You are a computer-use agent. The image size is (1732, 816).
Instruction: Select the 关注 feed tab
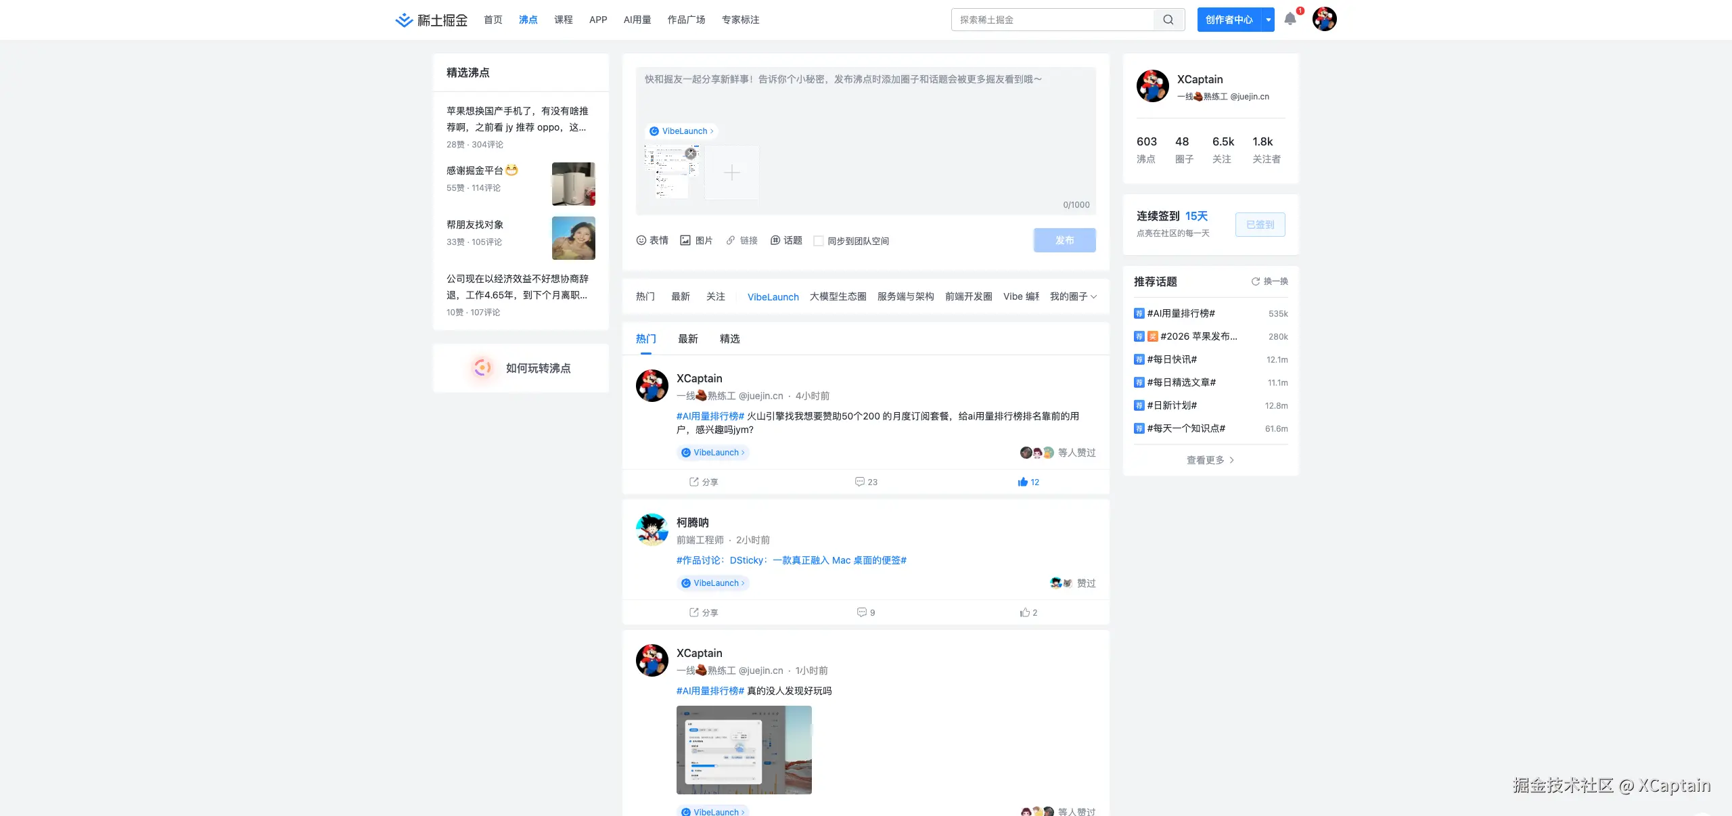(716, 296)
